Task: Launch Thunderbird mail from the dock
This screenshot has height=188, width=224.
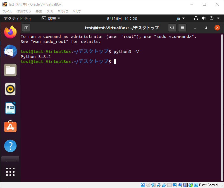Action: coord(10,51)
